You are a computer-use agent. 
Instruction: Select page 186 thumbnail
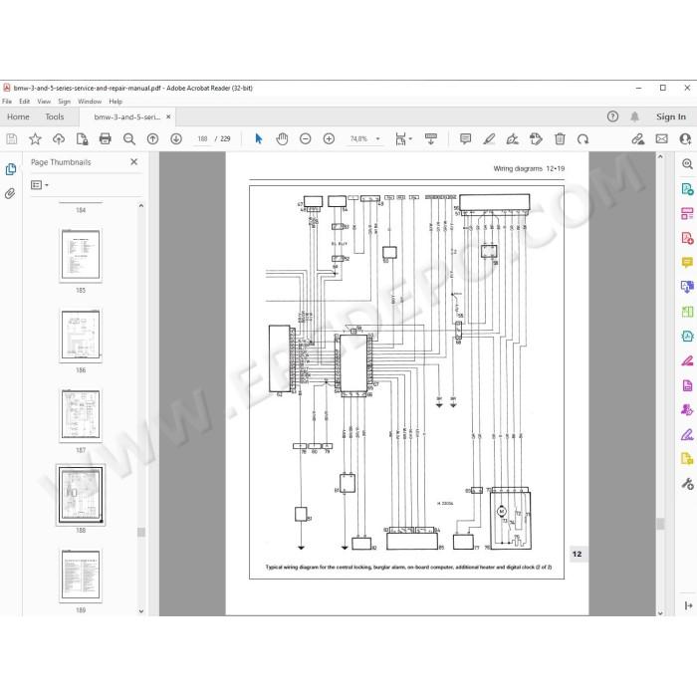(x=81, y=335)
